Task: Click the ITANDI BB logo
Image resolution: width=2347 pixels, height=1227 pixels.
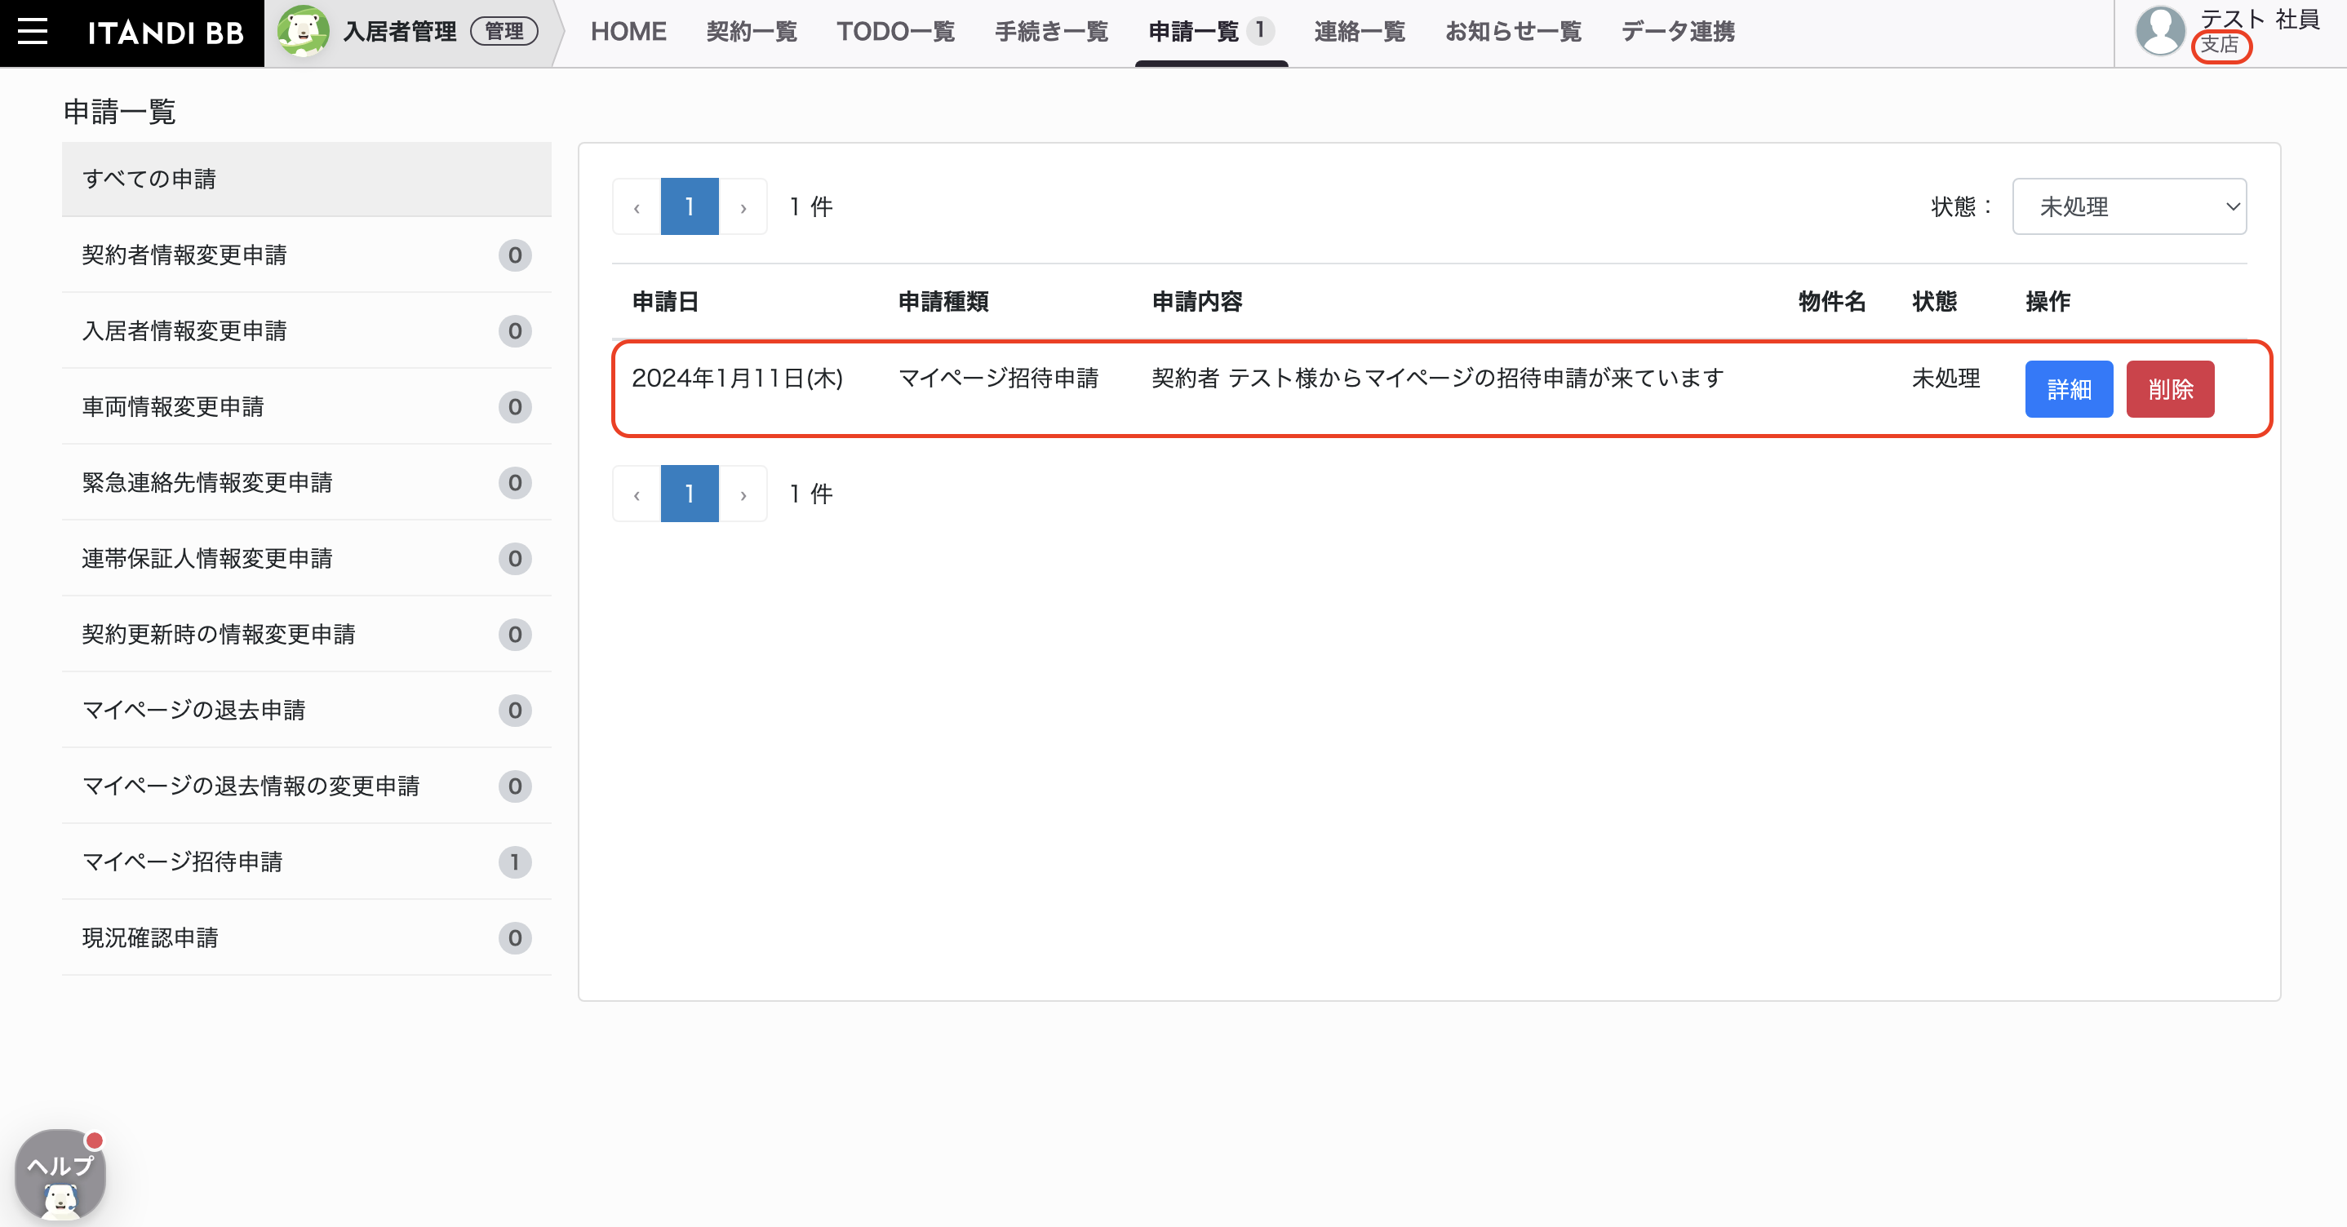Action: coord(166,33)
